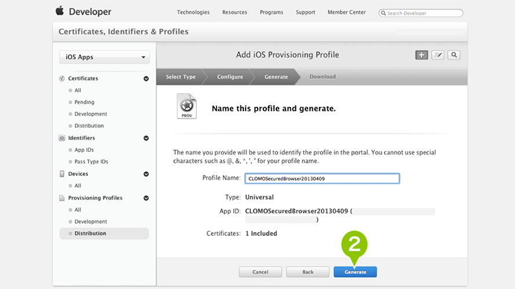Open the Resources menu
This screenshot has width=515, height=289.
[235, 12]
